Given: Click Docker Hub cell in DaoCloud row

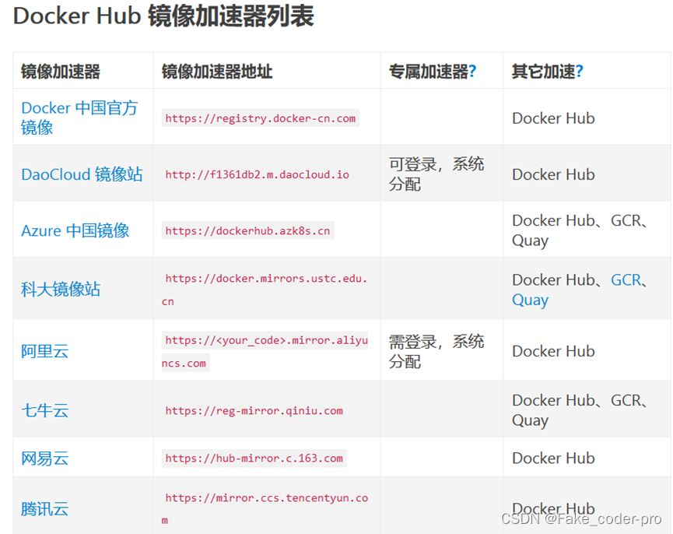Looking at the screenshot, I should pos(554,174).
